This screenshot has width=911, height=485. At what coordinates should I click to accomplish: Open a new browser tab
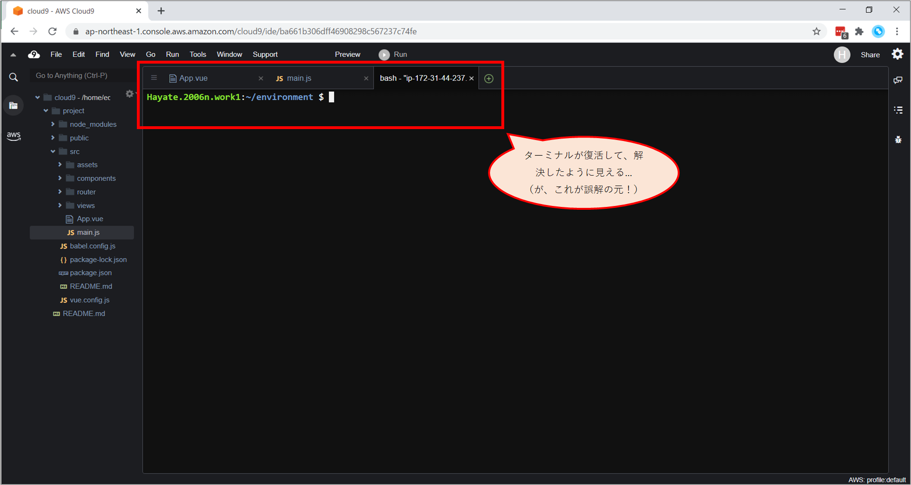[x=161, y=11]
